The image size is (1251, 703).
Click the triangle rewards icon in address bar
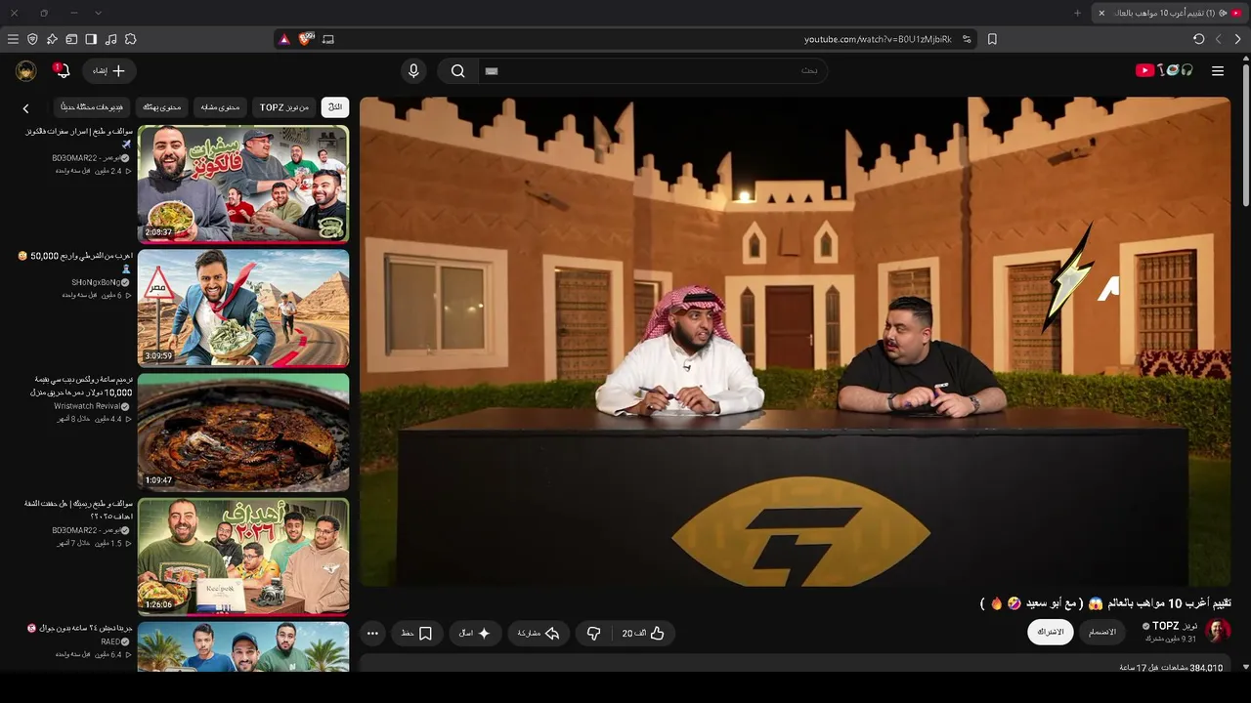point(284,39)
